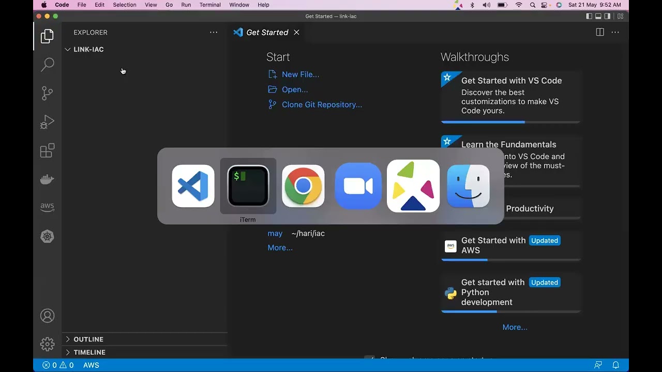Open the Go menu
Screen dimensions: 662x372
point(169,5)
